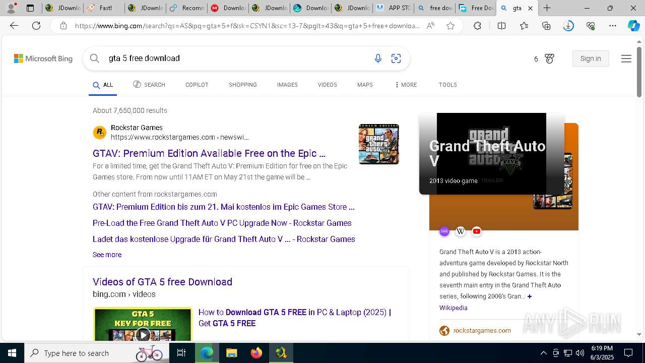Open Browser essentials heart icon
Screen dimensions: 645x363
coord(591,26)
